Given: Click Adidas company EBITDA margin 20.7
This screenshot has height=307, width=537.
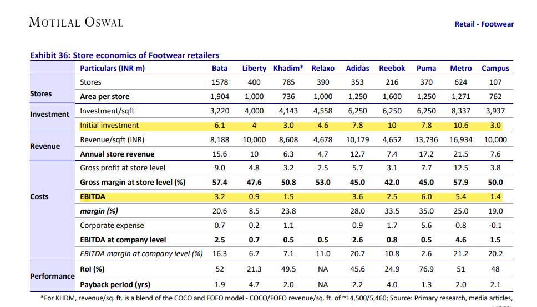Looking at the screenshot, I should coord(357,254).
